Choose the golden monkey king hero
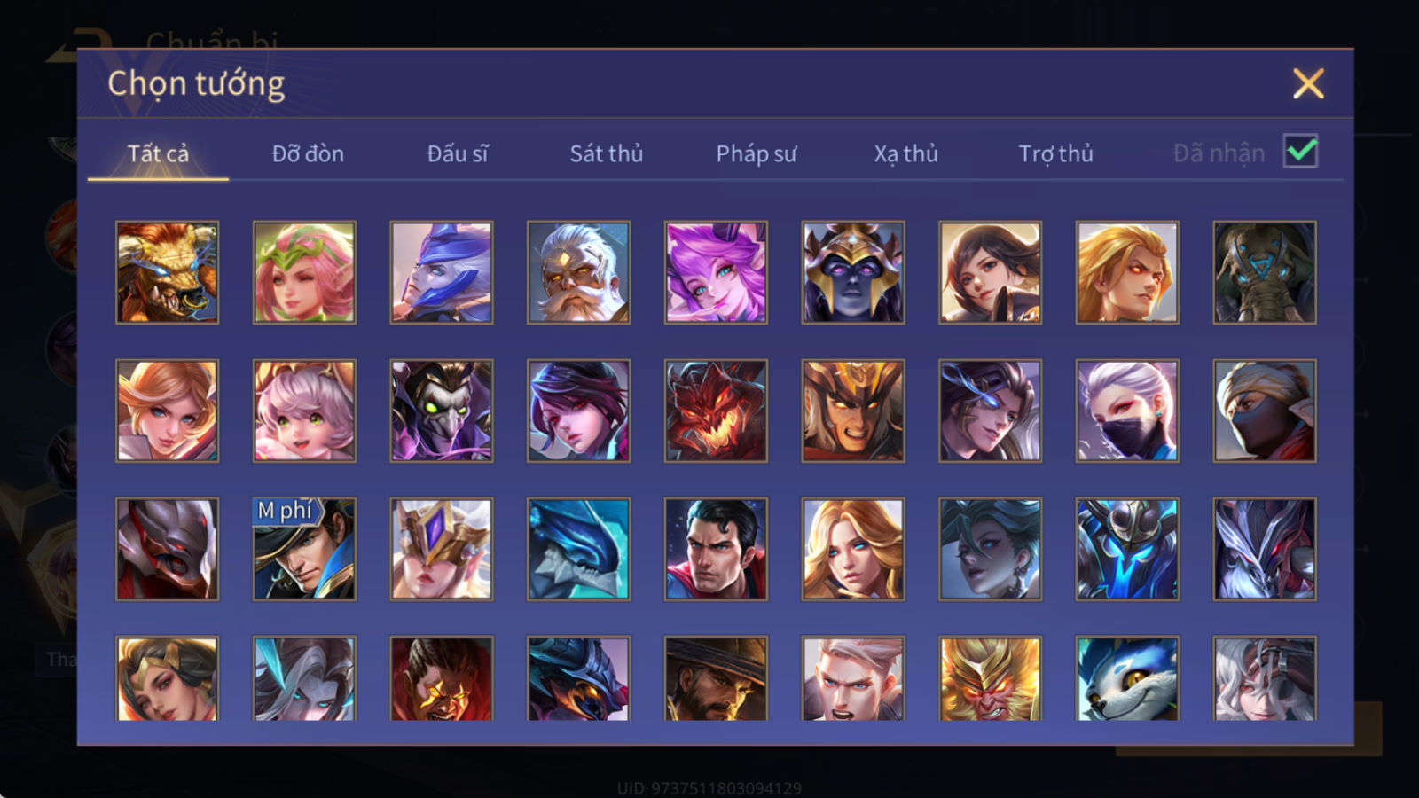Image resolution: width=1419 pixels, height=798 pixels. 990,677
